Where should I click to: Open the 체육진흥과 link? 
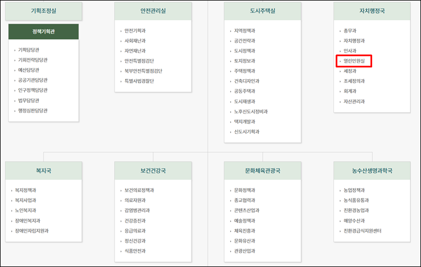(x=245, y=230)
